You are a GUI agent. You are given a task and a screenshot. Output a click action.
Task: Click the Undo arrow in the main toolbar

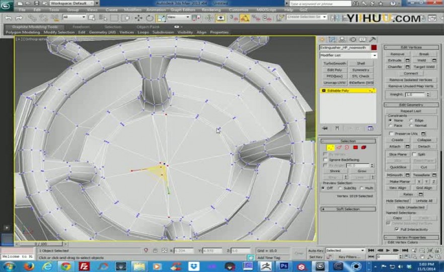[9, 18]
